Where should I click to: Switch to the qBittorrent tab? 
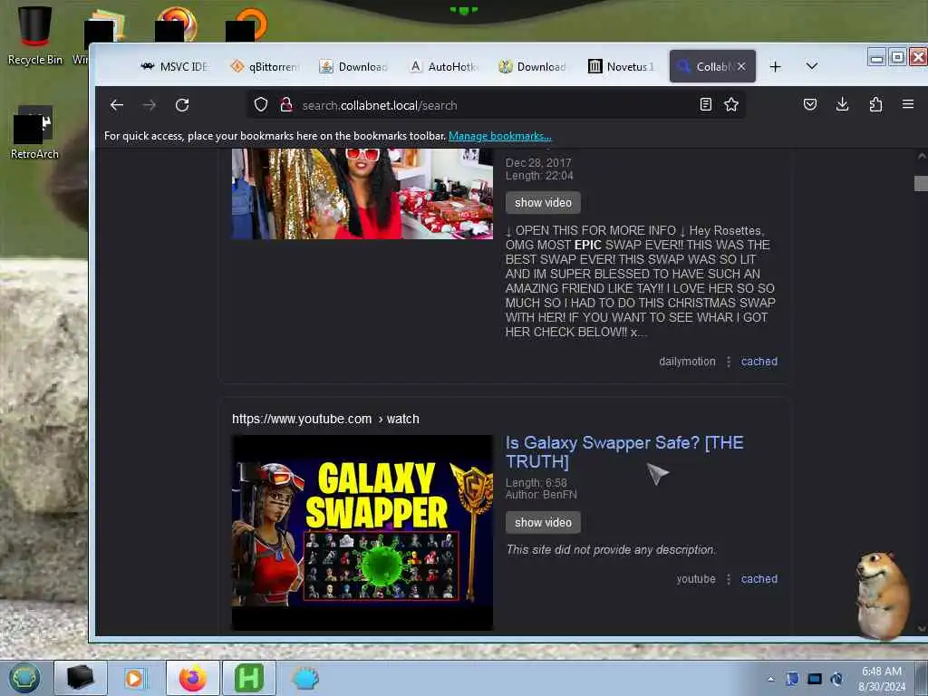pos(265,67)
